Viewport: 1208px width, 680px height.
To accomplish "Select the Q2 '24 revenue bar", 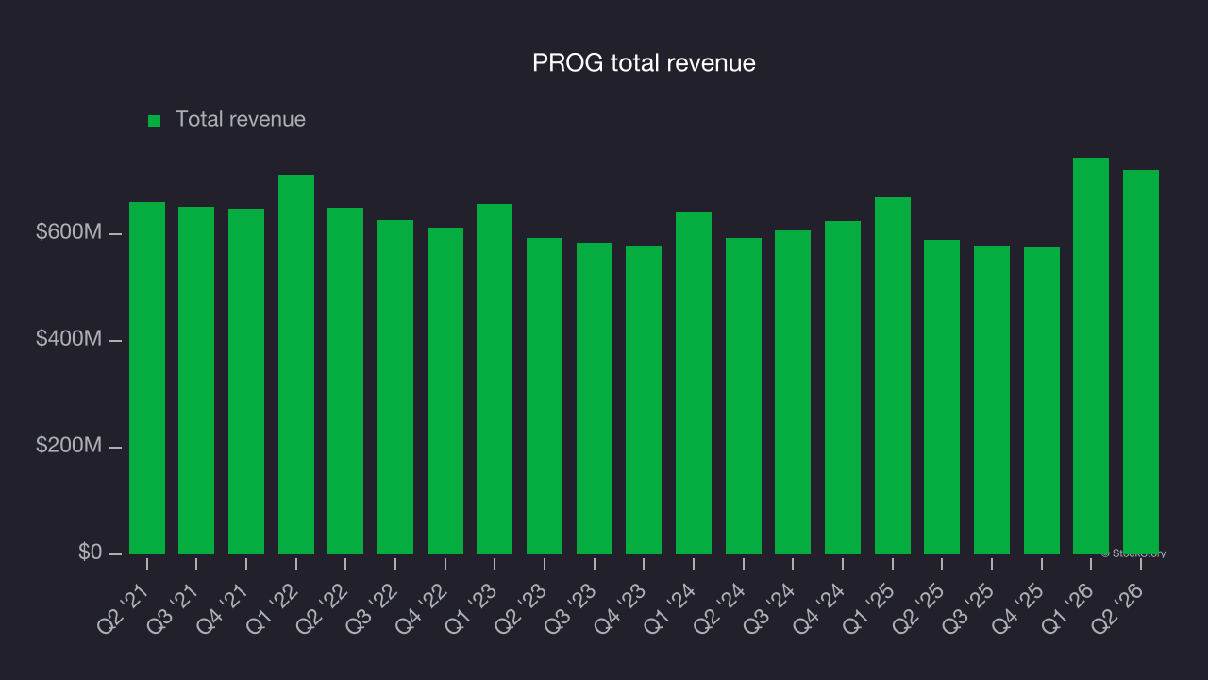I will (x=744, y=396).
